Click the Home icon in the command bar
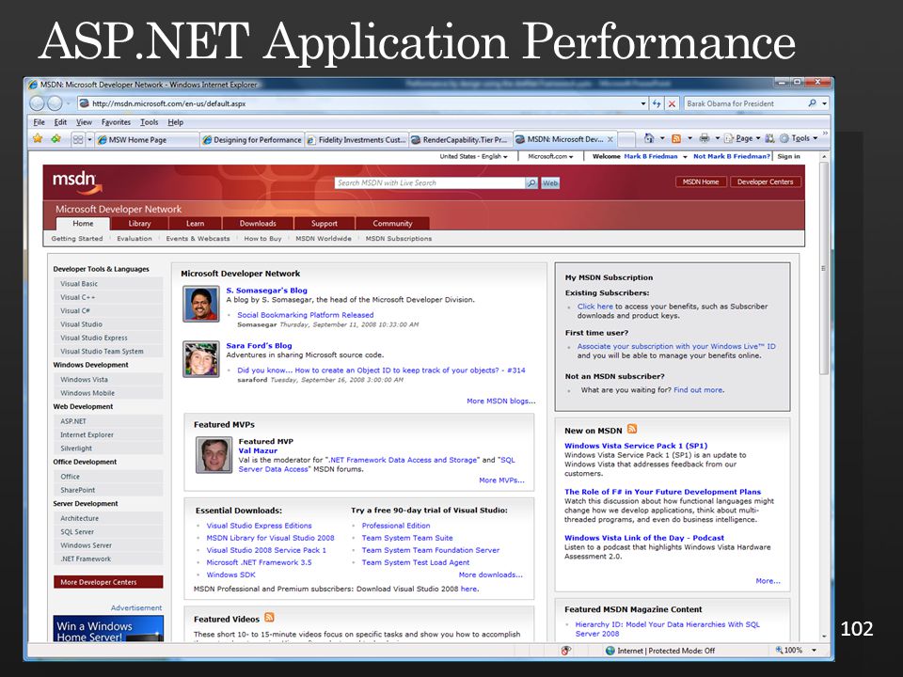This screenshot has width=903, height=677. point(649,138)
